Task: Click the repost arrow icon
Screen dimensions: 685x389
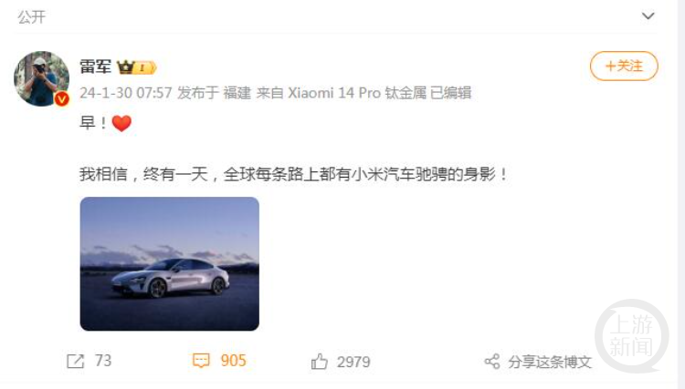Action: tap(75, 361)
